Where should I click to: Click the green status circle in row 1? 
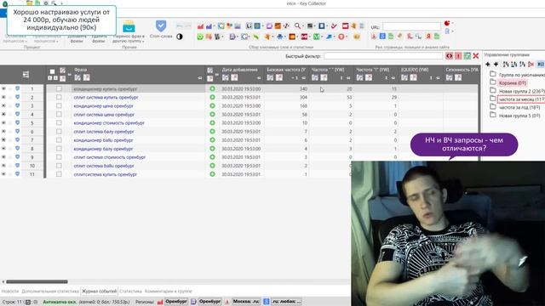pyautogui.click(x=212, y=88)
